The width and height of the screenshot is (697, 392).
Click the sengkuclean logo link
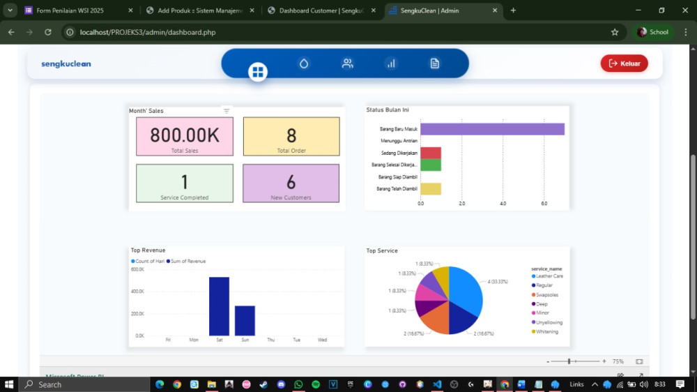tap(66, 64)
